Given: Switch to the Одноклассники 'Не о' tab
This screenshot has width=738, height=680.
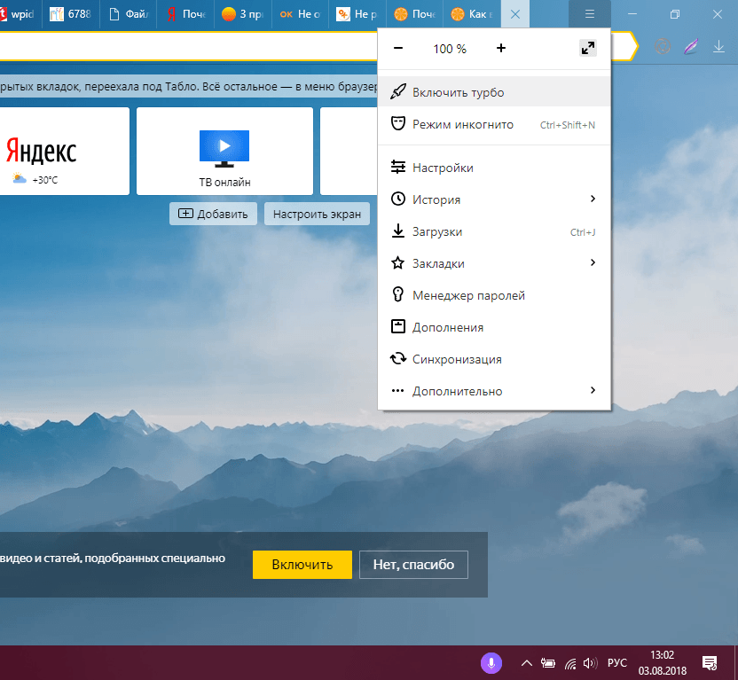Looking at the screenshot, I should (x=301, y=14).
